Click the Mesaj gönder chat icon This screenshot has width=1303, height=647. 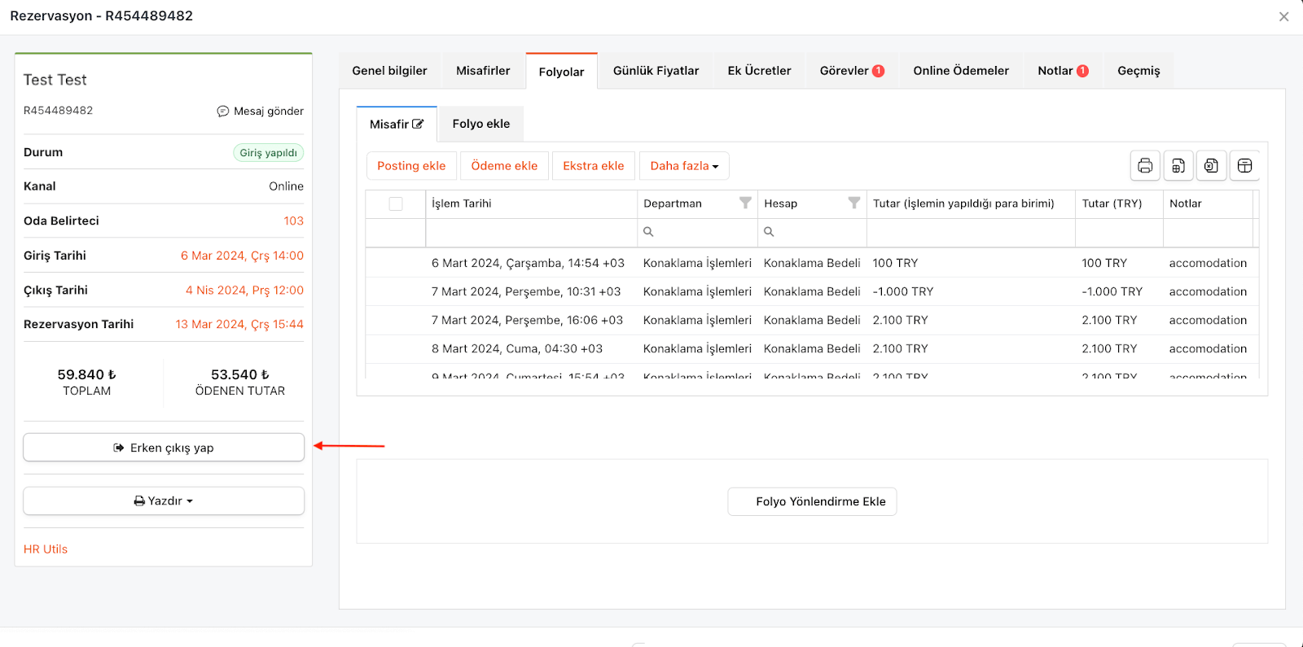pyautogui.click(x=222, y=111)
